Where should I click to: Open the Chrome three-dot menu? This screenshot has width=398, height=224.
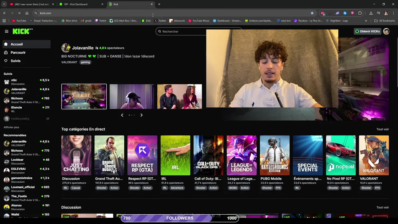pos(393,13)
